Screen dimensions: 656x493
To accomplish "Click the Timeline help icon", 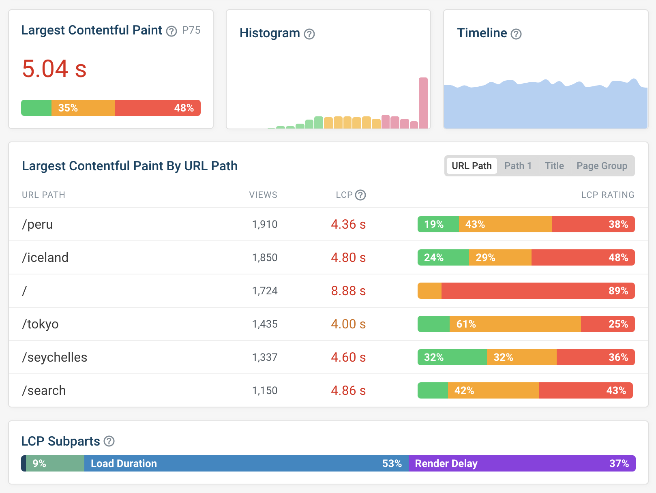I will 516,34.
